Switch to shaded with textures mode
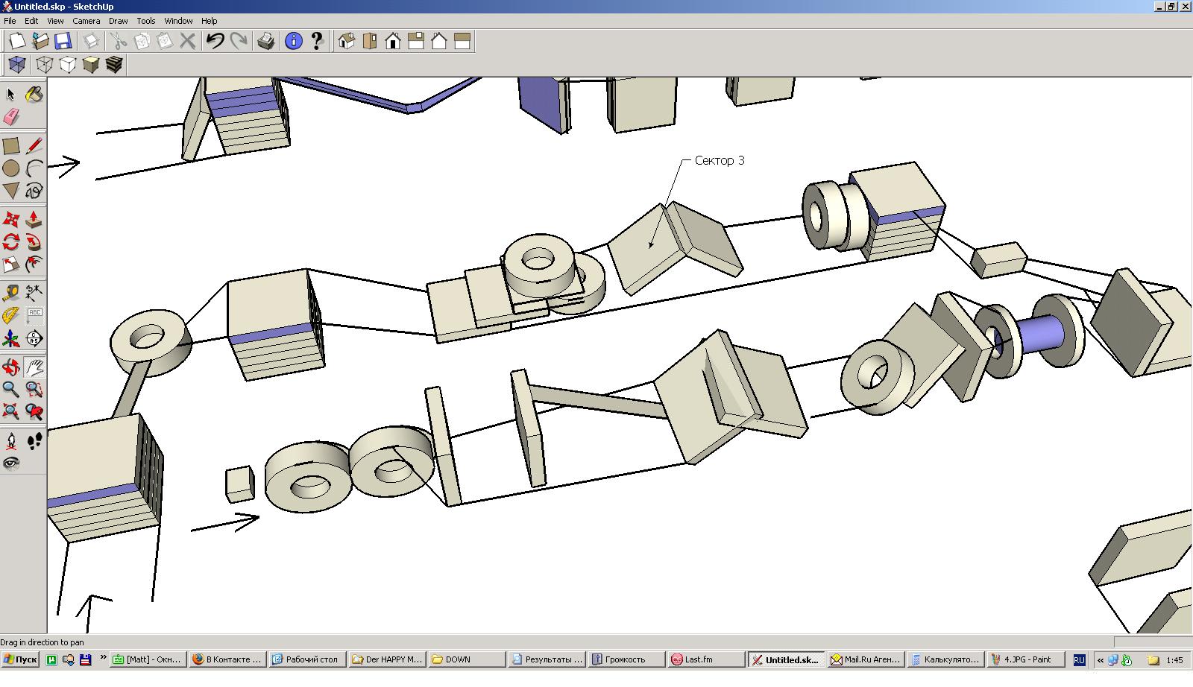The image size is (1193, 687). pyautogui.click(x=114, y=65)
